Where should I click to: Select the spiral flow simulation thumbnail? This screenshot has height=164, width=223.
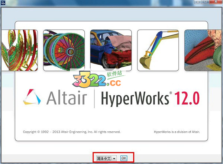click(x=20, y=50)
